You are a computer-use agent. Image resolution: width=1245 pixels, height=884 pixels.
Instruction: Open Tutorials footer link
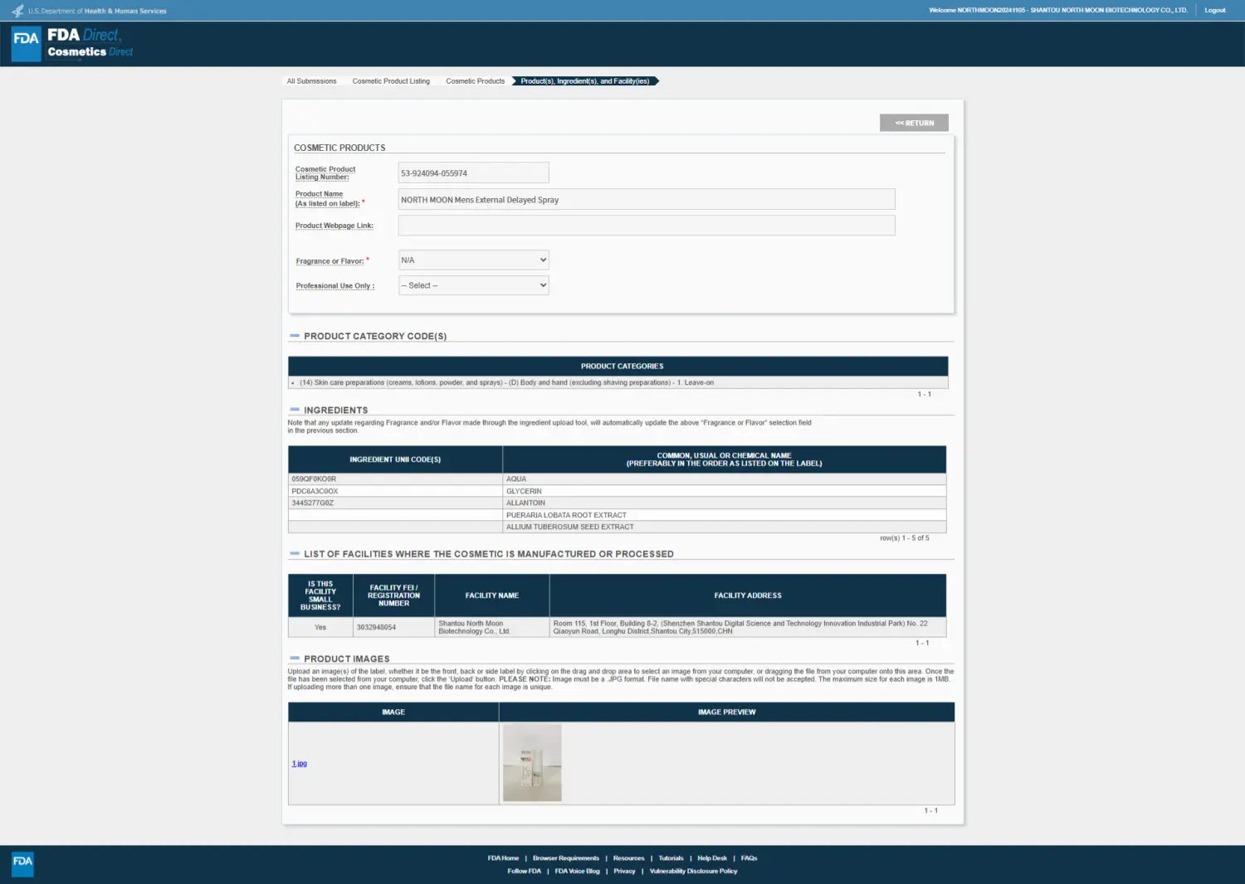pyautogui.click(x=671, y=858)
